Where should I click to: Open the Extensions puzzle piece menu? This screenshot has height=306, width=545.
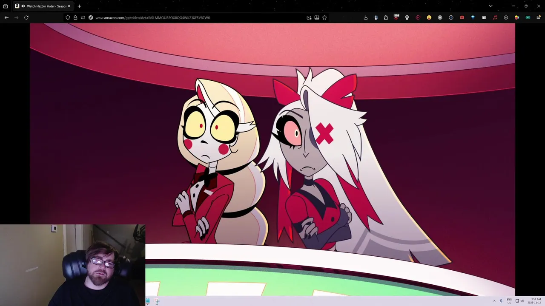[x=386, y=17]
